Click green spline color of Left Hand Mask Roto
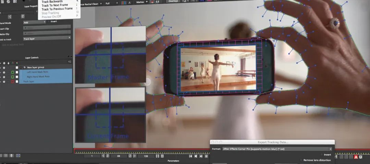The height and width of the screenshot is (164, 370). coord(13,72)
